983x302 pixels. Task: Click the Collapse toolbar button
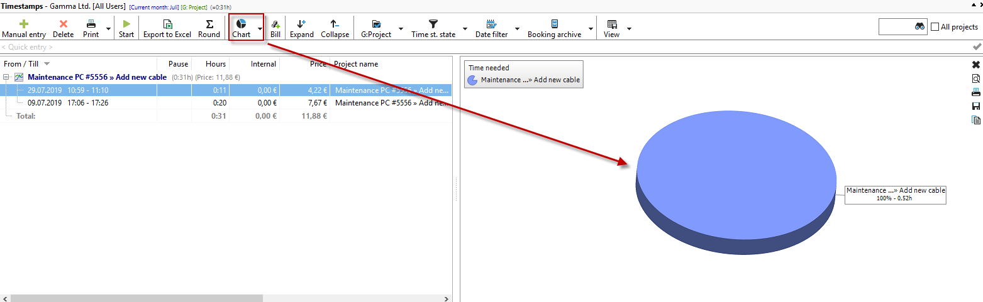click(335, 28)
